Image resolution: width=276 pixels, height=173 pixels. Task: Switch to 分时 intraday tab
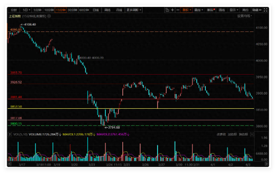(15, 9)
